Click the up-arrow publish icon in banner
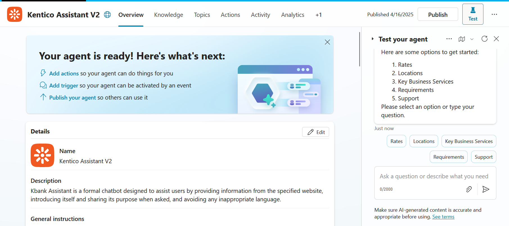This screenshot has height=226, width=509. point(43,97)
